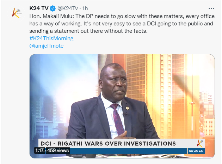Click the K24 logo in the lower third
This screenshot has height=164, width=222.
coord(200,143)
